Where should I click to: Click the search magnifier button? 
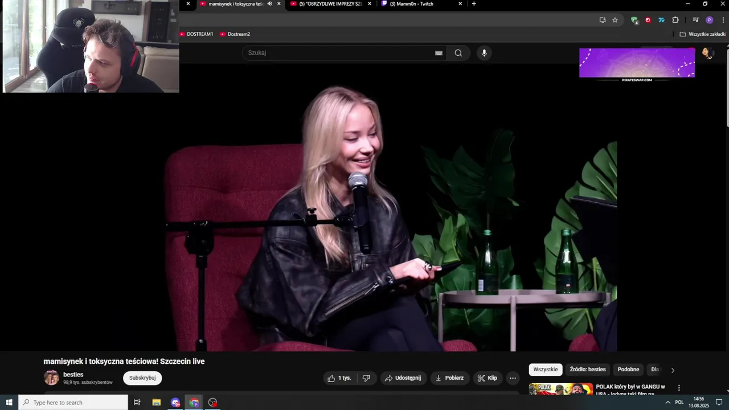pyautogui.click(x=458, y=53)
